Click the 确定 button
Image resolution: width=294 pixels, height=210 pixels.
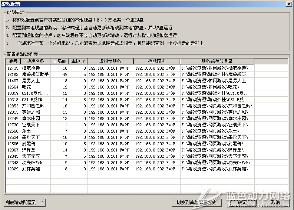pos(242,203)
